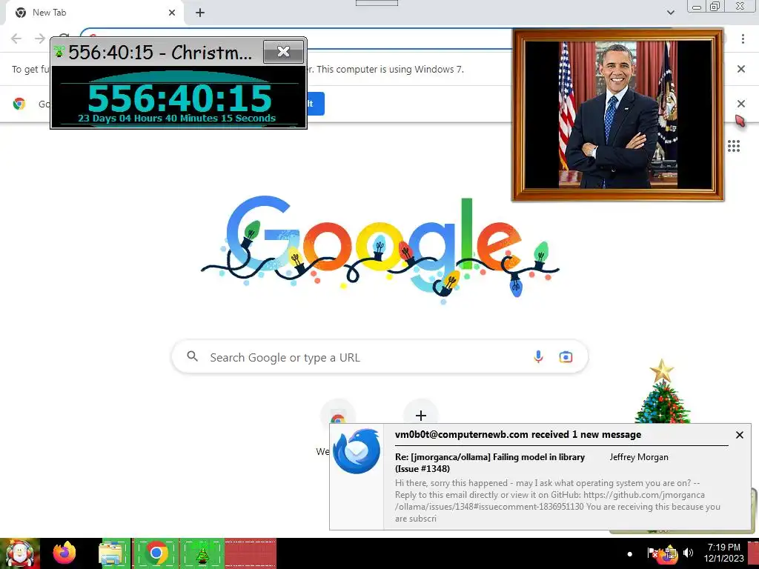Click the Thunderbird logo in the notification
This screenshot has height=569, width=759.
[x=357, y=451]
